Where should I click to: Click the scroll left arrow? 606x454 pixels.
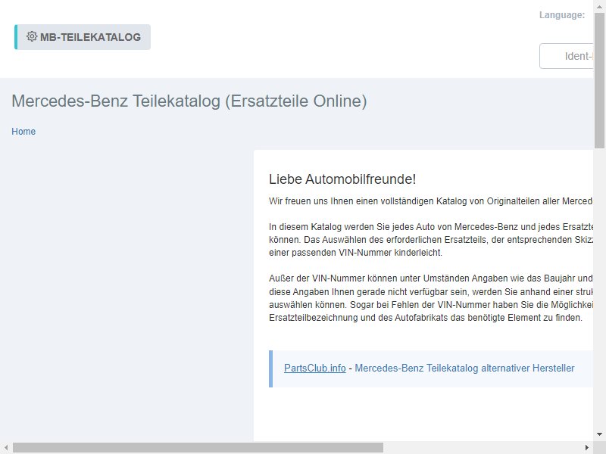[6, 447]
